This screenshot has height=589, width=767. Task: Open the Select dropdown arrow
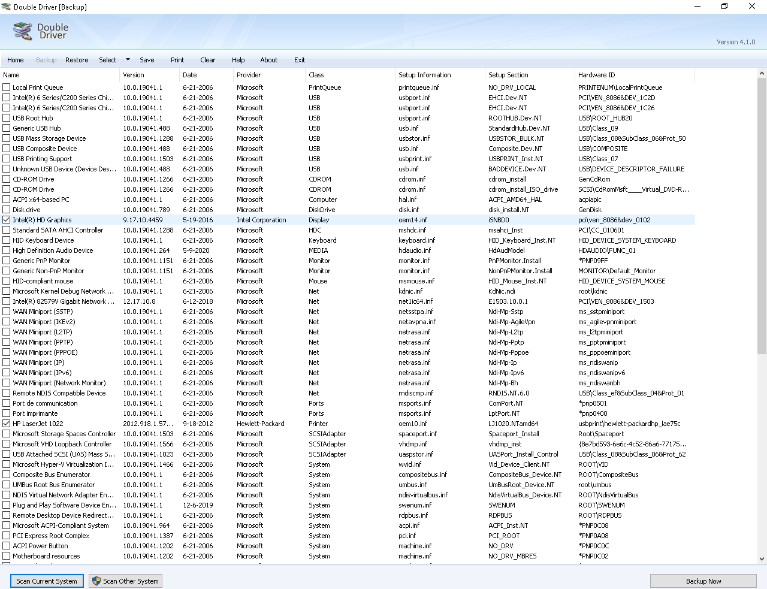128,60
